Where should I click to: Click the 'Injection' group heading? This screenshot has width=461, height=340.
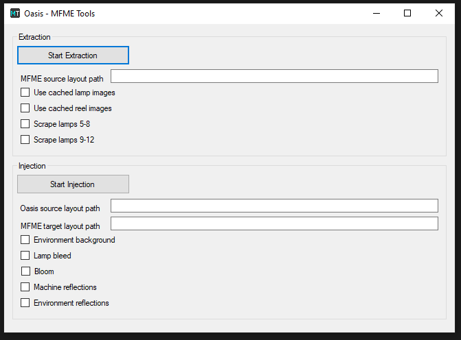[32, 166]
